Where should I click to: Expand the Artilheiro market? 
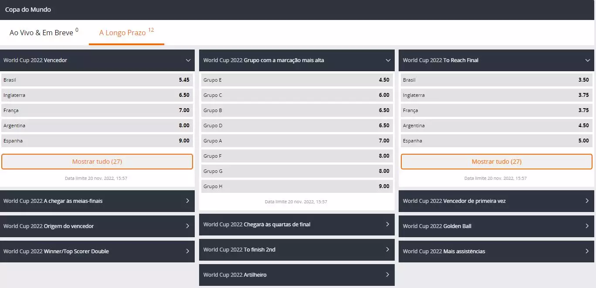tap(297, 275)
